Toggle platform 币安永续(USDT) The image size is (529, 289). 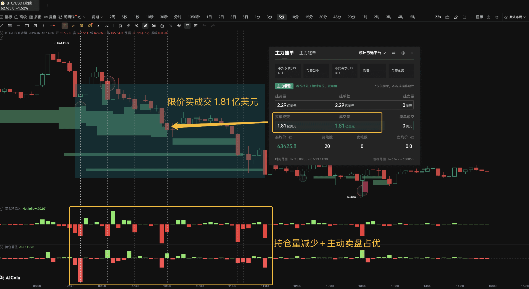click(288, 70)
